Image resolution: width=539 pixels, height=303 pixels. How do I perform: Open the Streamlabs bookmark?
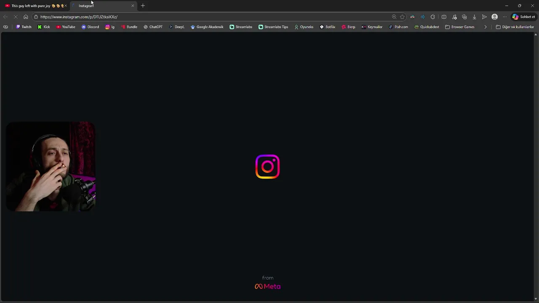241,27
